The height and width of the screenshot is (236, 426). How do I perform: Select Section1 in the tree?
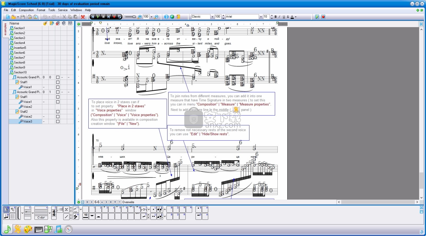19,28
